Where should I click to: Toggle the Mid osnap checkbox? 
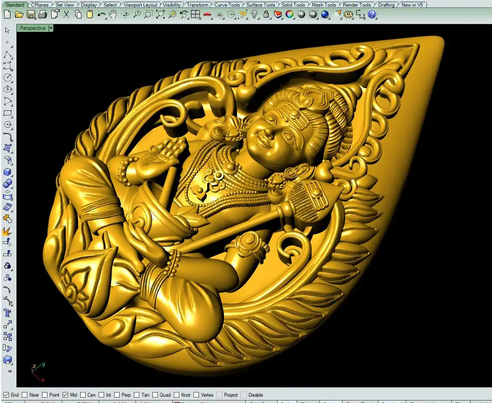point(65,395)
